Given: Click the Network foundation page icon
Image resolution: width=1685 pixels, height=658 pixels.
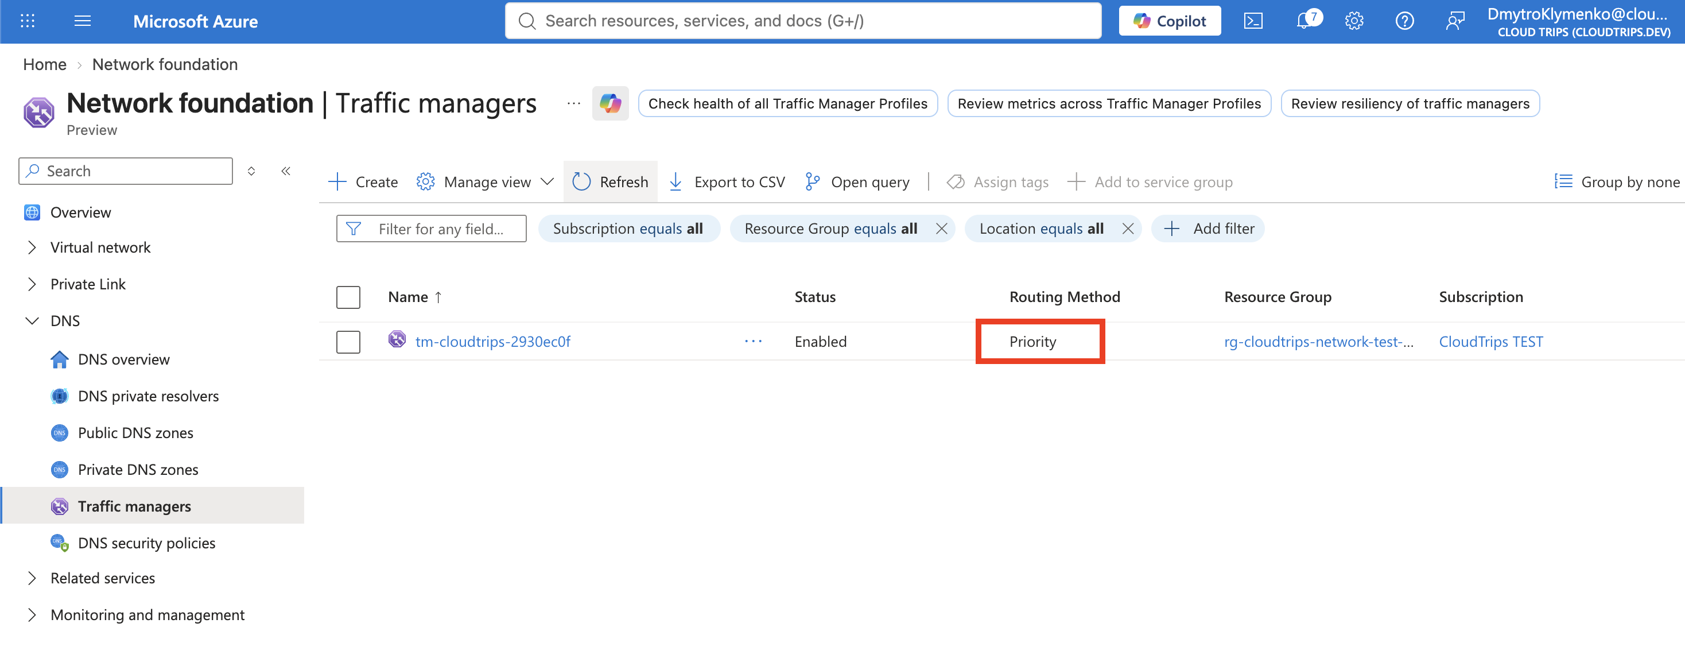Looking at the screenshot, I should coord(38,112).
